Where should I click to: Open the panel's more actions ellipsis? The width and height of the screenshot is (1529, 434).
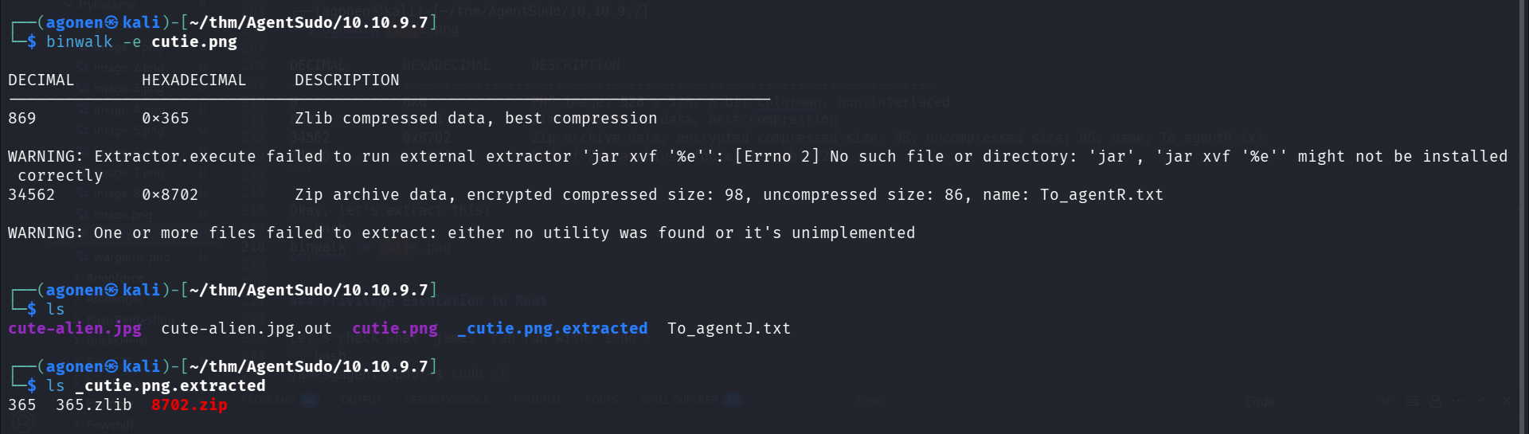1459,401
